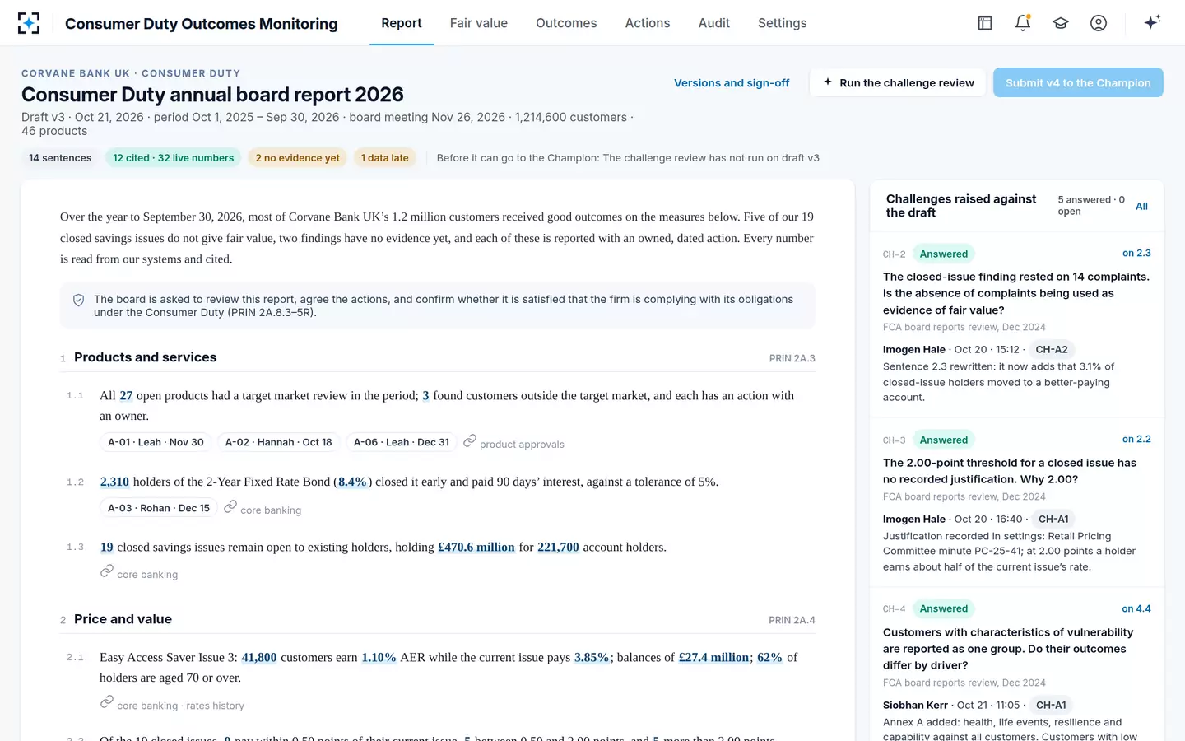Click the '14 sentences' status chip
This screenshot has width=1185, height=741.
[x=60, y=158]
